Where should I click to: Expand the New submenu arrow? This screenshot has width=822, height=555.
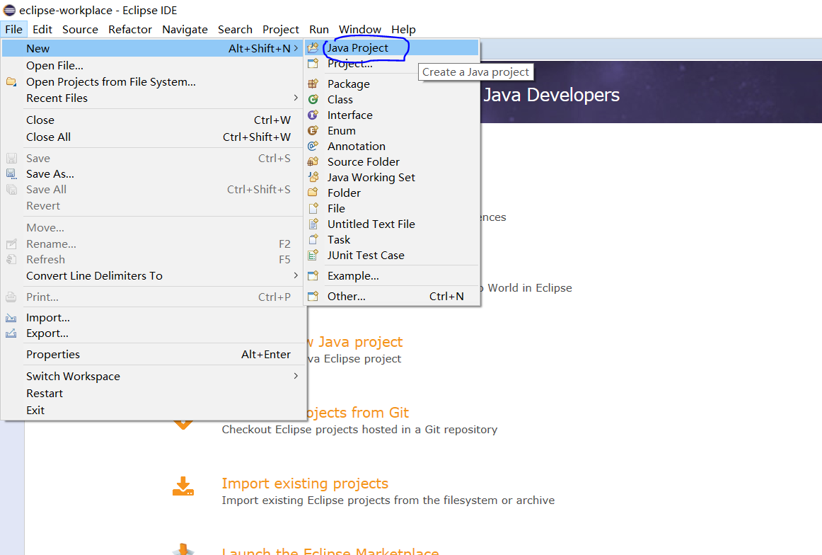296,48
